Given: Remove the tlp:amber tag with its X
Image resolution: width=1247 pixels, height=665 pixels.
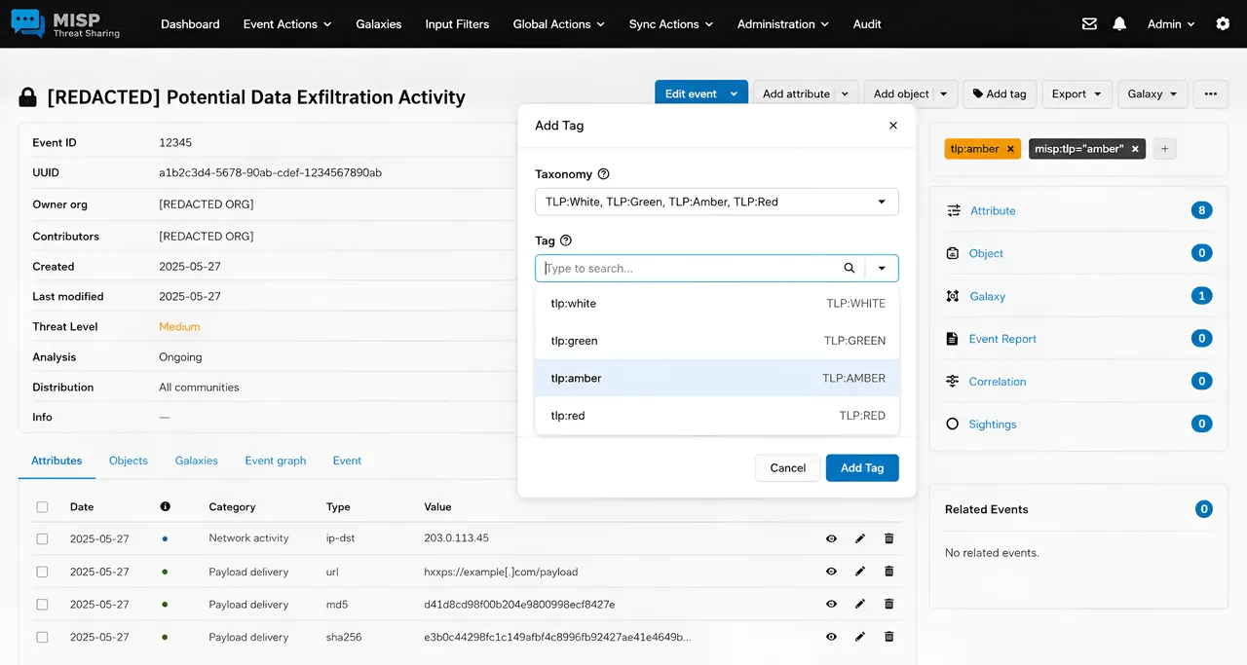Looking at the screenshot, I should coord(1010,149).
